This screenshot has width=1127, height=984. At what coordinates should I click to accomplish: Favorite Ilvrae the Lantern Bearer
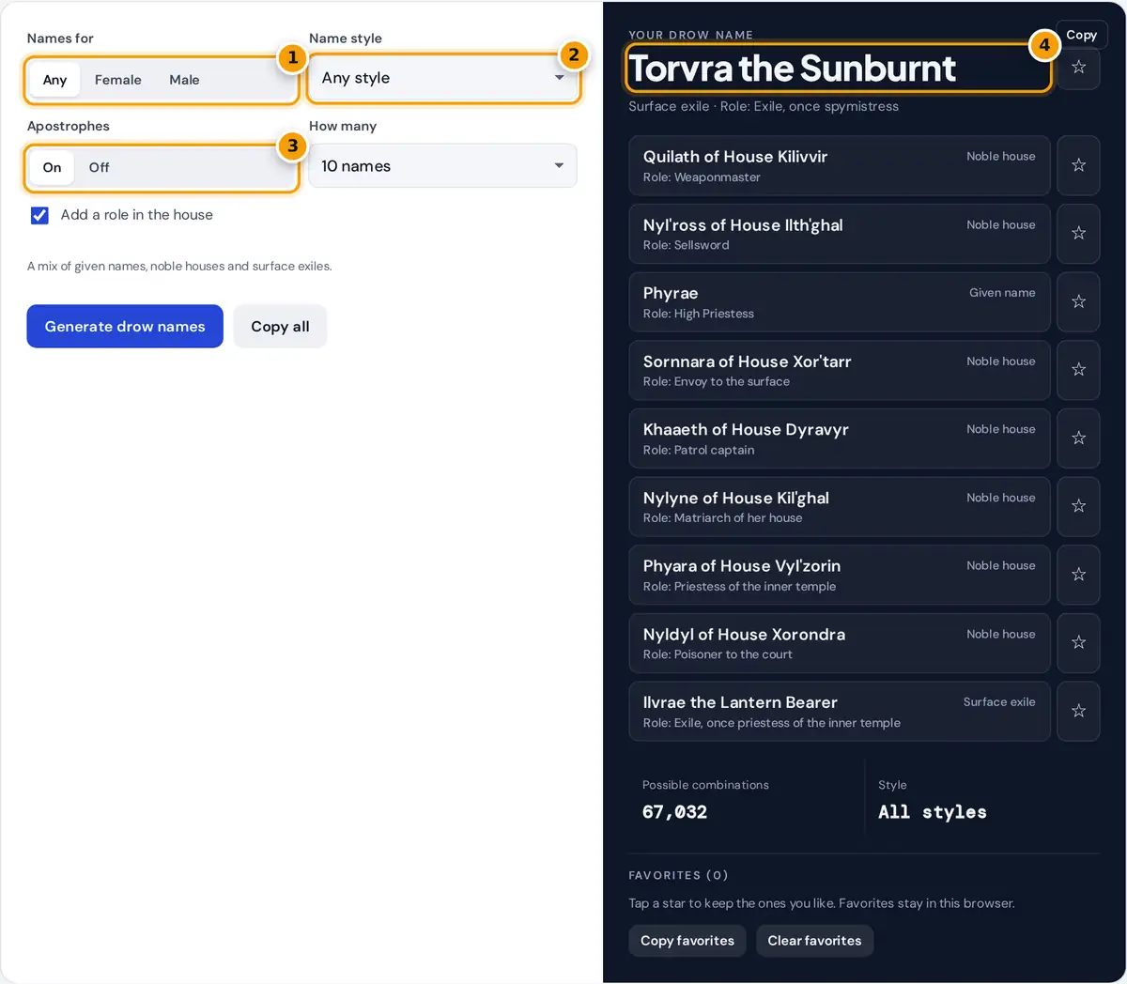[1078, 711]
